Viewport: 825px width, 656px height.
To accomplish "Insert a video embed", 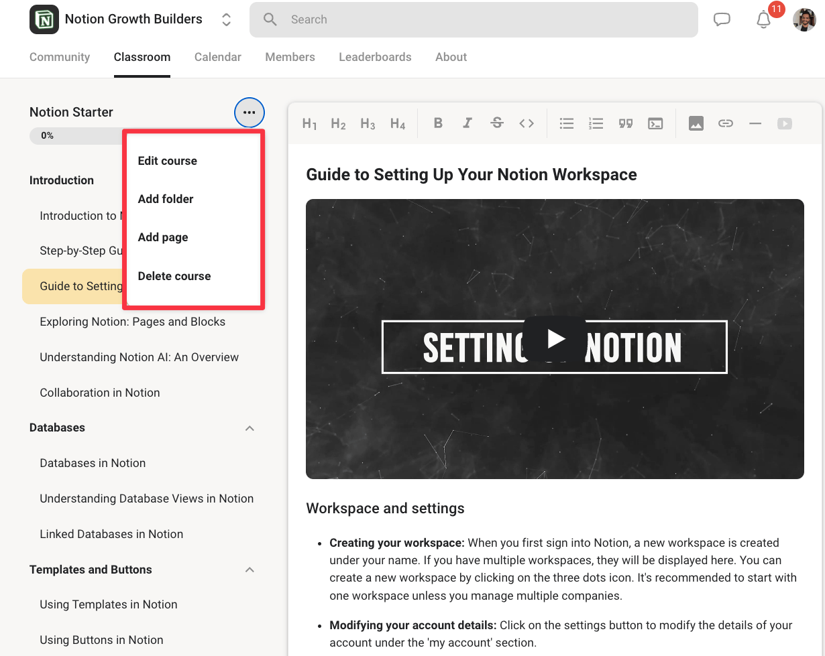I will 785,123.
